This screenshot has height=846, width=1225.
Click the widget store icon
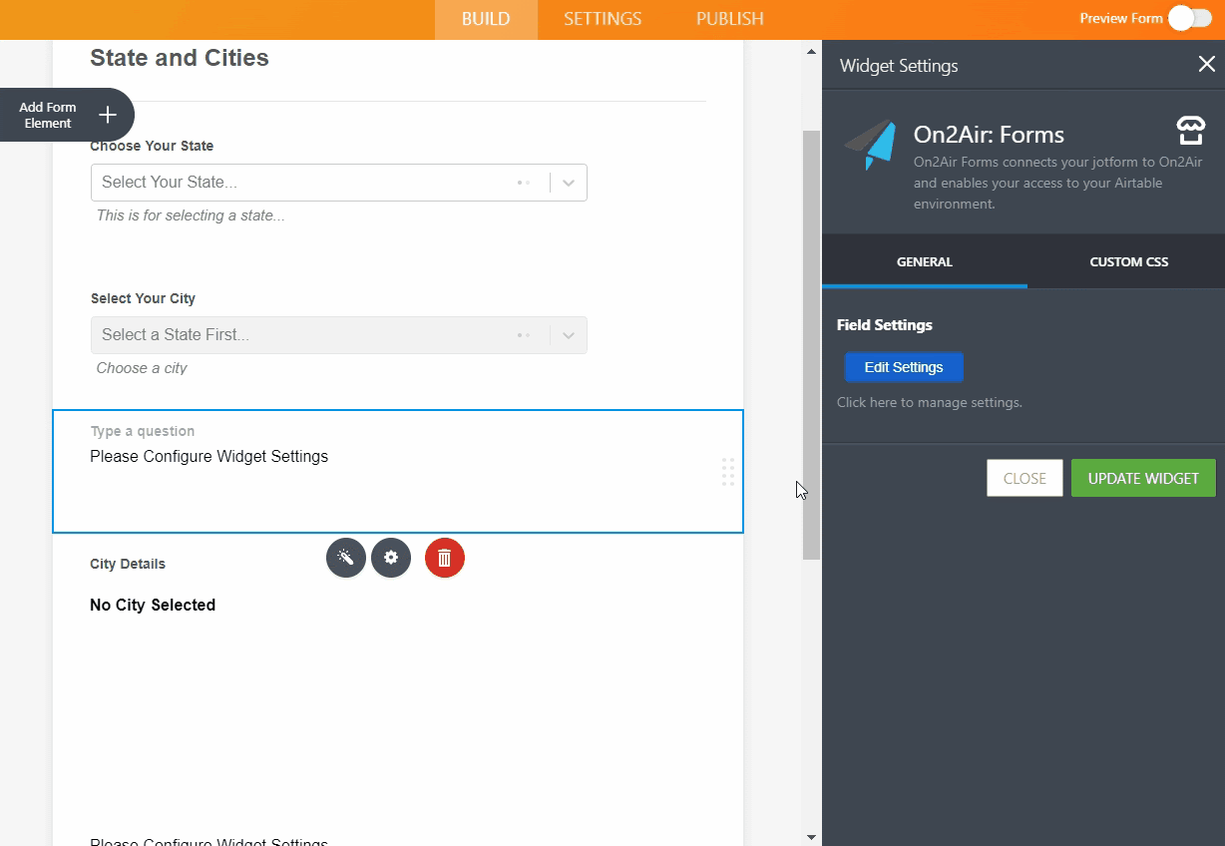click(x=1190, y=131)
